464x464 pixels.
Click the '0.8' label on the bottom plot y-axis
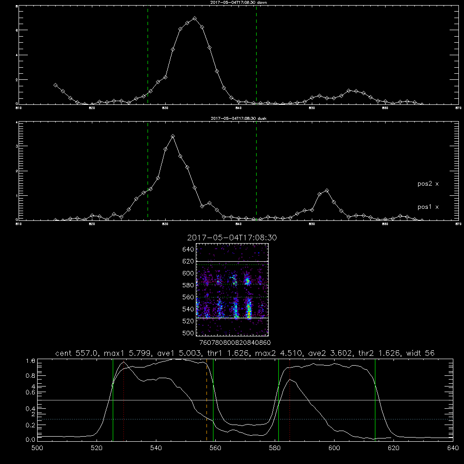tap(31, 375)
